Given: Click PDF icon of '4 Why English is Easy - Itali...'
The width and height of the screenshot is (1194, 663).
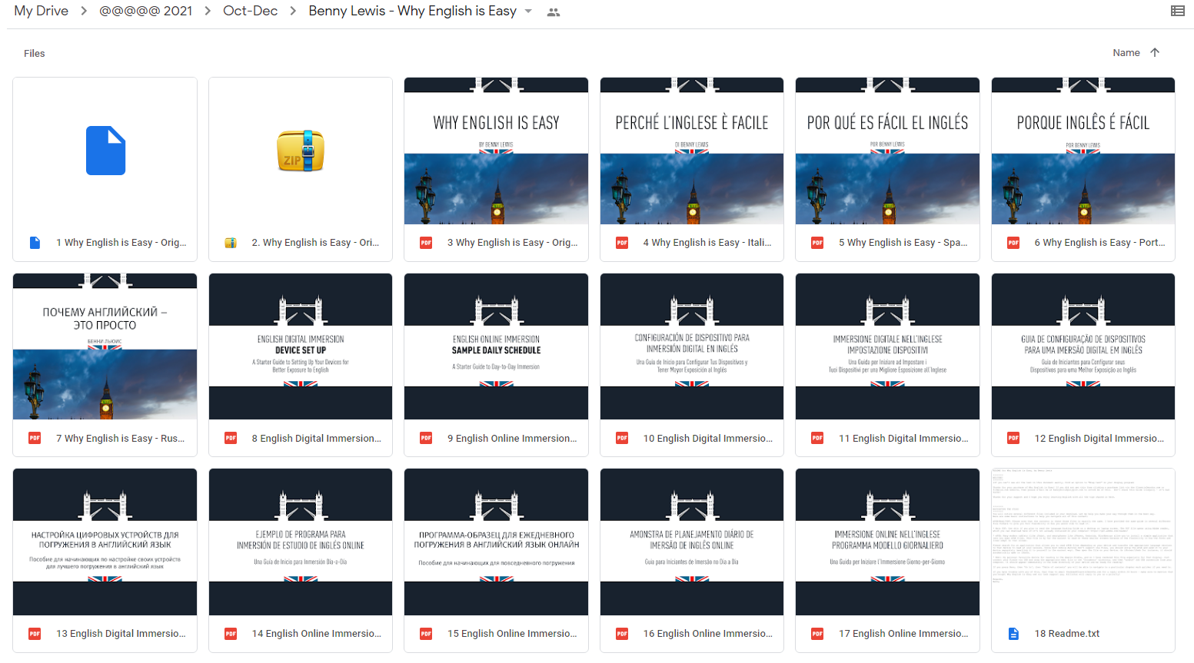Looking at the screenshot, I should (x=622, y=243).
